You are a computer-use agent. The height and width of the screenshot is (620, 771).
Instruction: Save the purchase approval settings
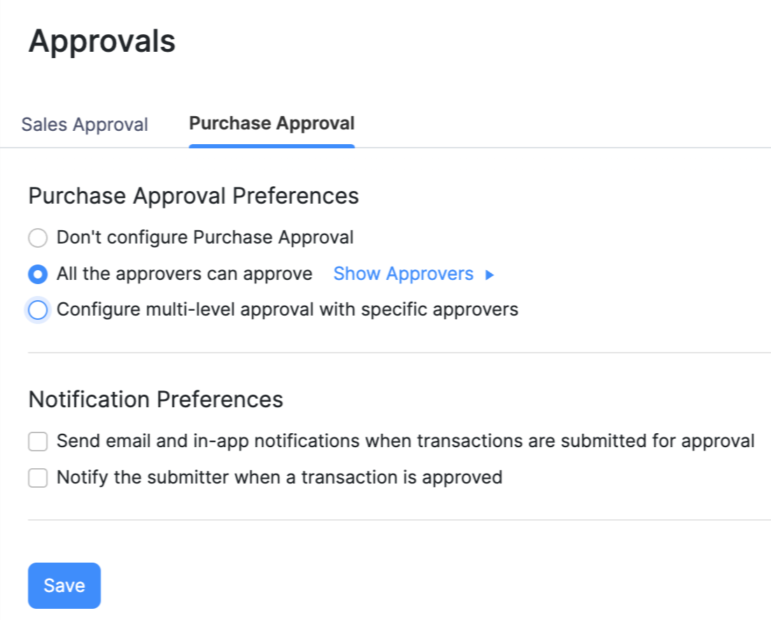click(64, 585)
